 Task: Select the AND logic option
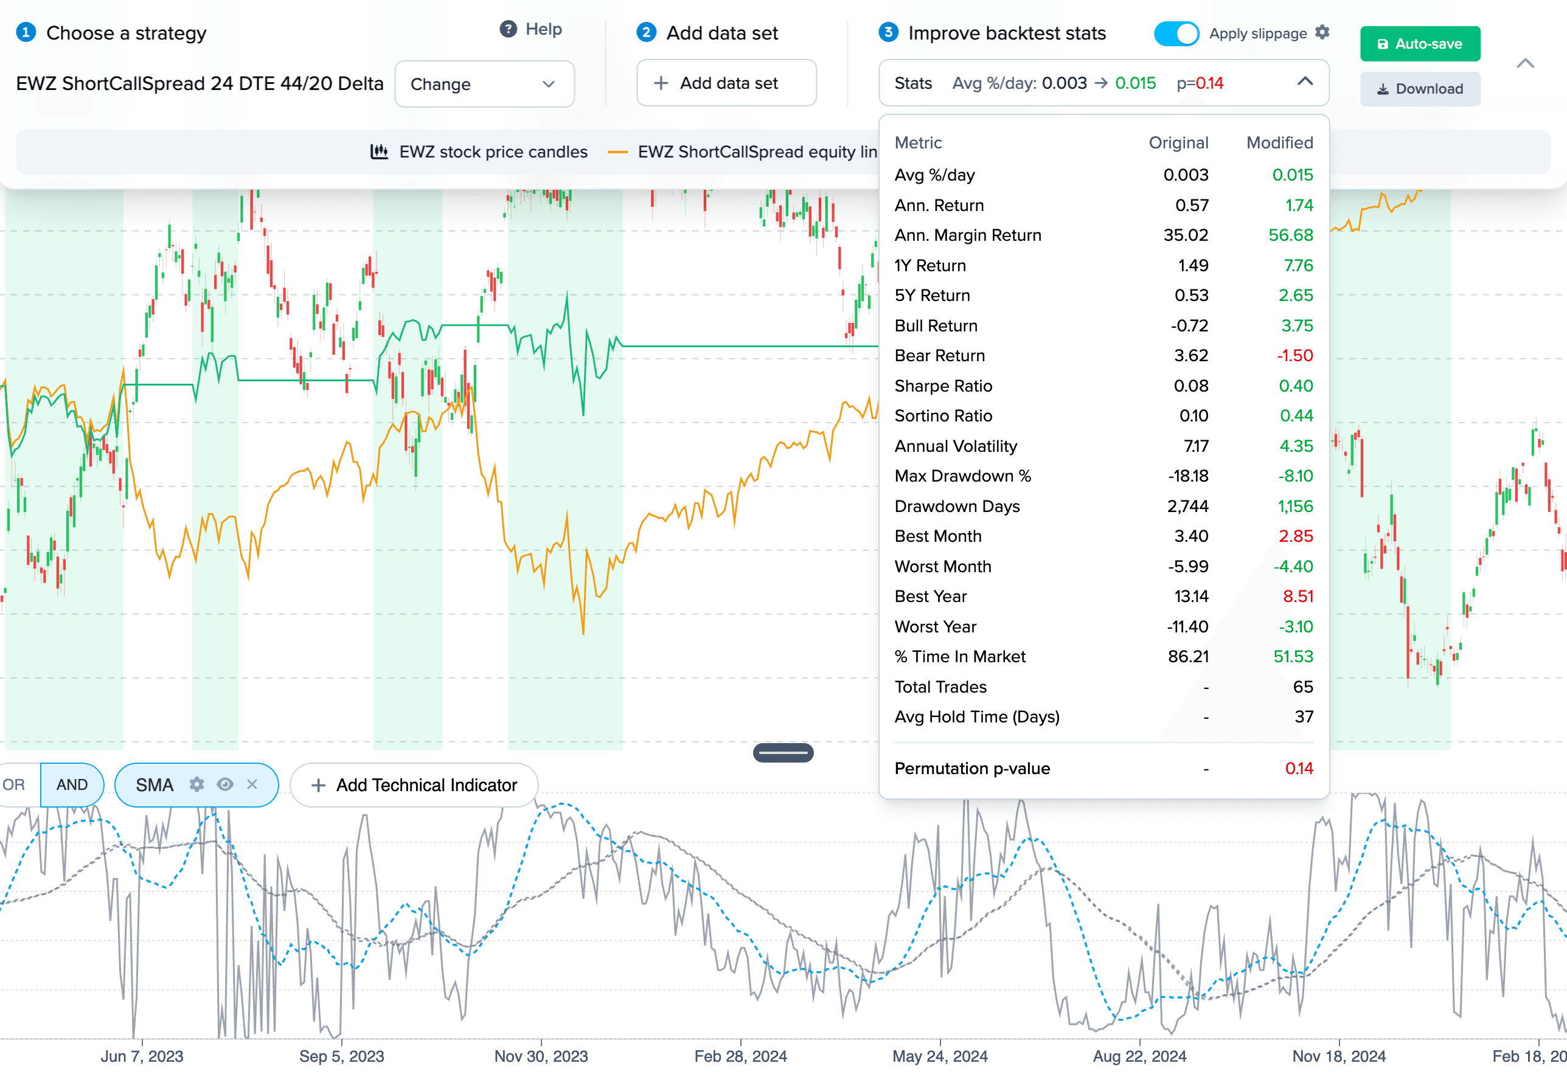(72, 785)
